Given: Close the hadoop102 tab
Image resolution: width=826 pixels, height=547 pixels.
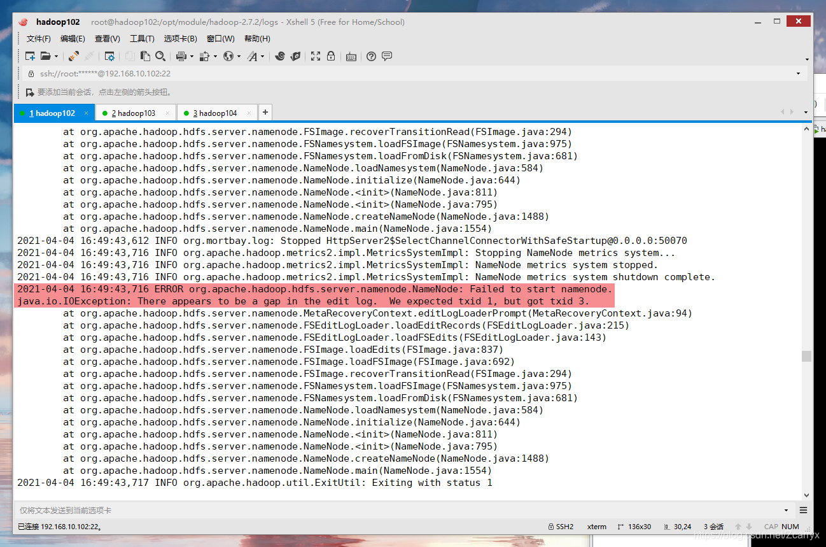Looking at the screenshot, I should pos(87,113).
